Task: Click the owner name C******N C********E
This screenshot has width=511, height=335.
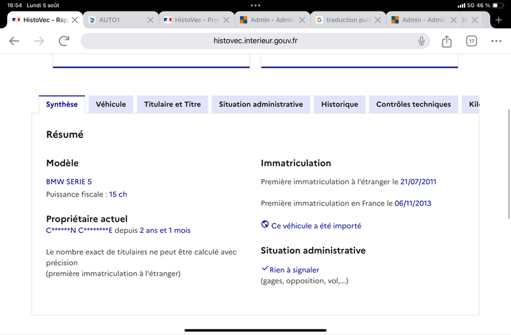Action: [79, 230]
